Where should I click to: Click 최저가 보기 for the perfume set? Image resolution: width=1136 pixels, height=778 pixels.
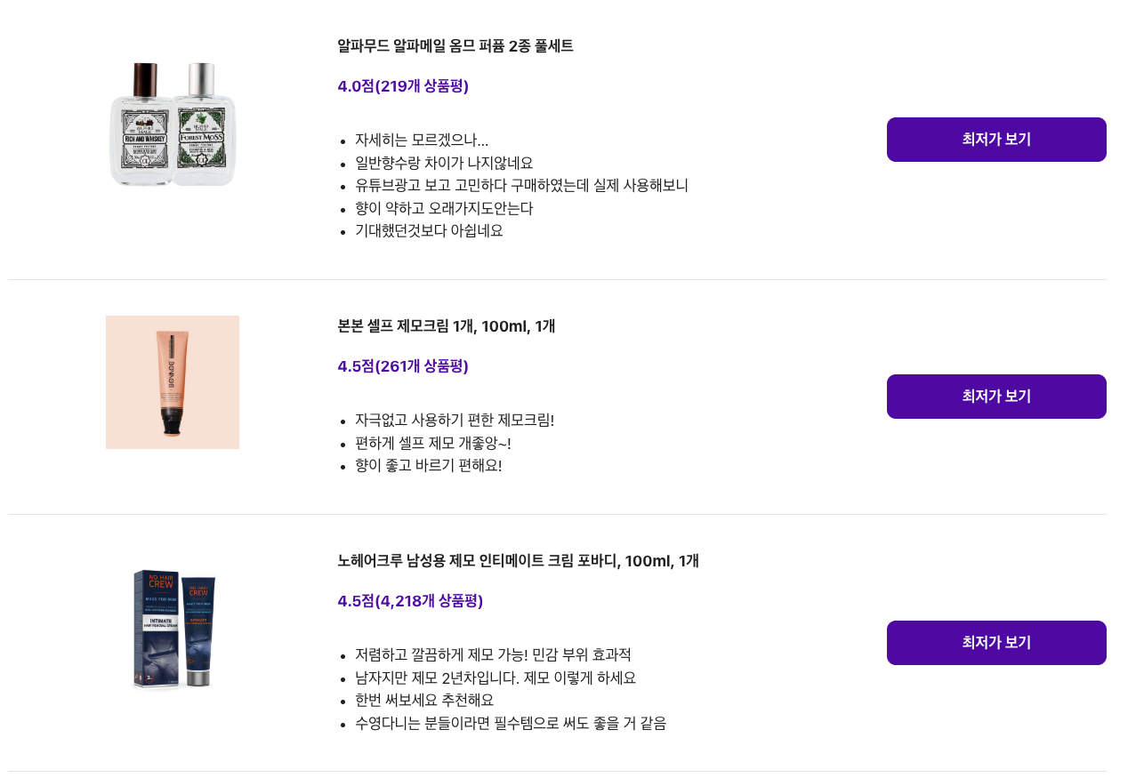tap(995, 139)
